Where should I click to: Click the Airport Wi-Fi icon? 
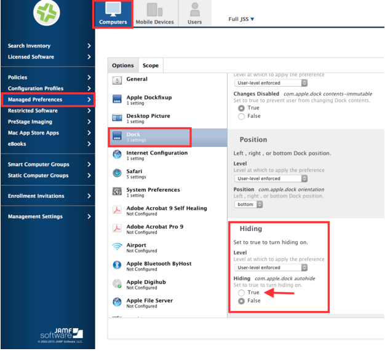click(x=117, y=247)
